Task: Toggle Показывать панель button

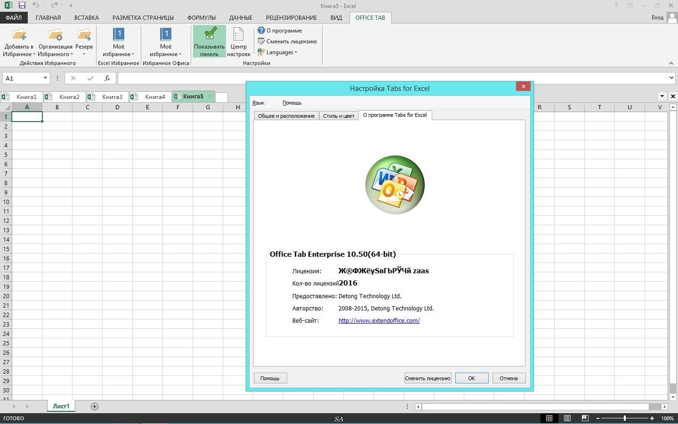Action: (209, 41)
